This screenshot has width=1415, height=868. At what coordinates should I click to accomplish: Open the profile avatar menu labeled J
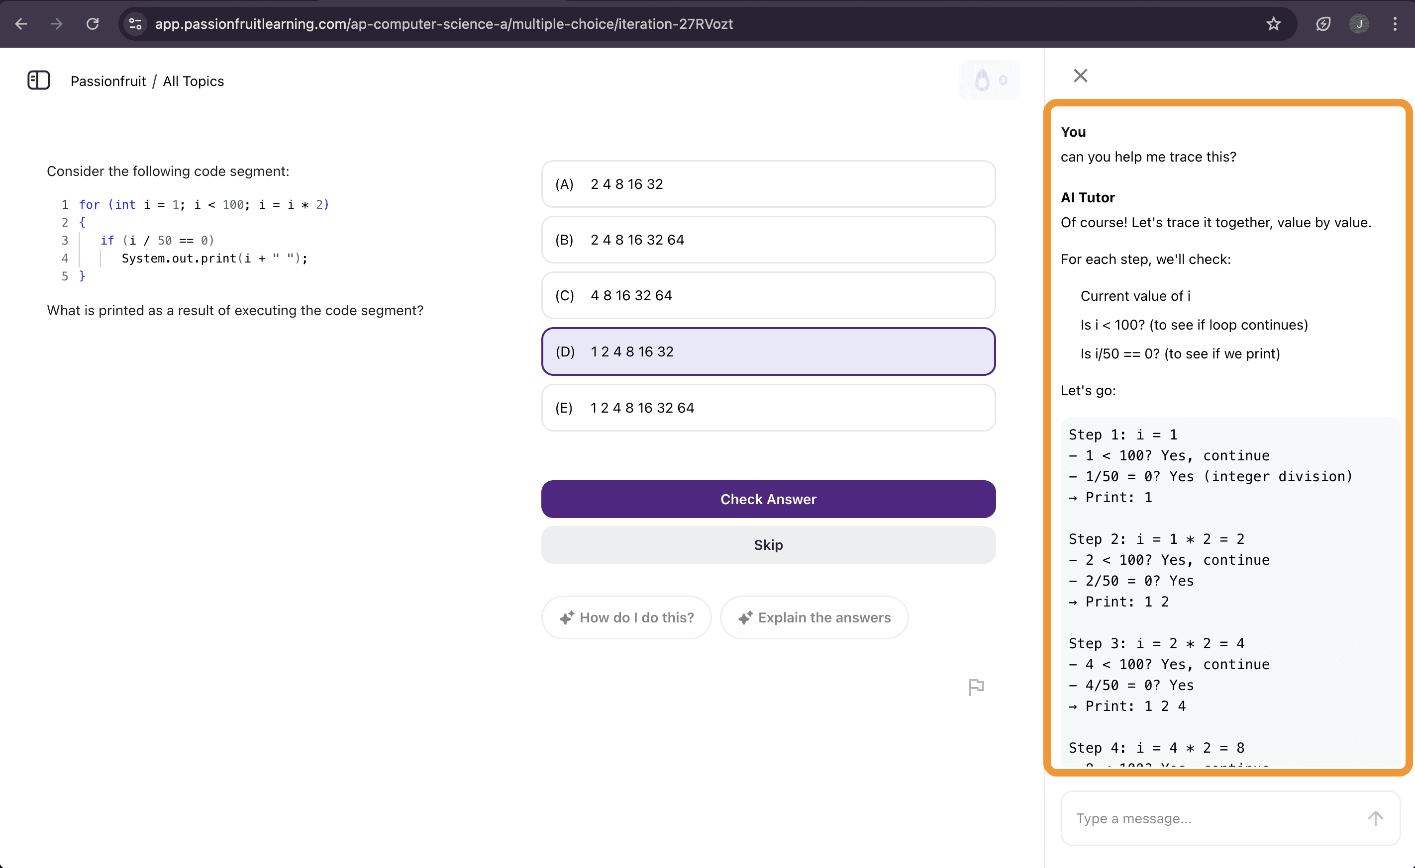[1359, 23]
